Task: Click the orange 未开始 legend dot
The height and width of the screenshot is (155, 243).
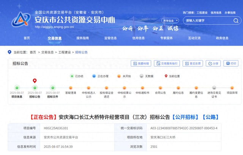Action: 119,76
